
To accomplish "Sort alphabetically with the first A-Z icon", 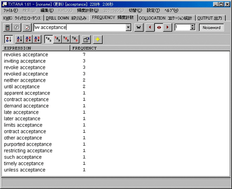I will tap(20, 39).
